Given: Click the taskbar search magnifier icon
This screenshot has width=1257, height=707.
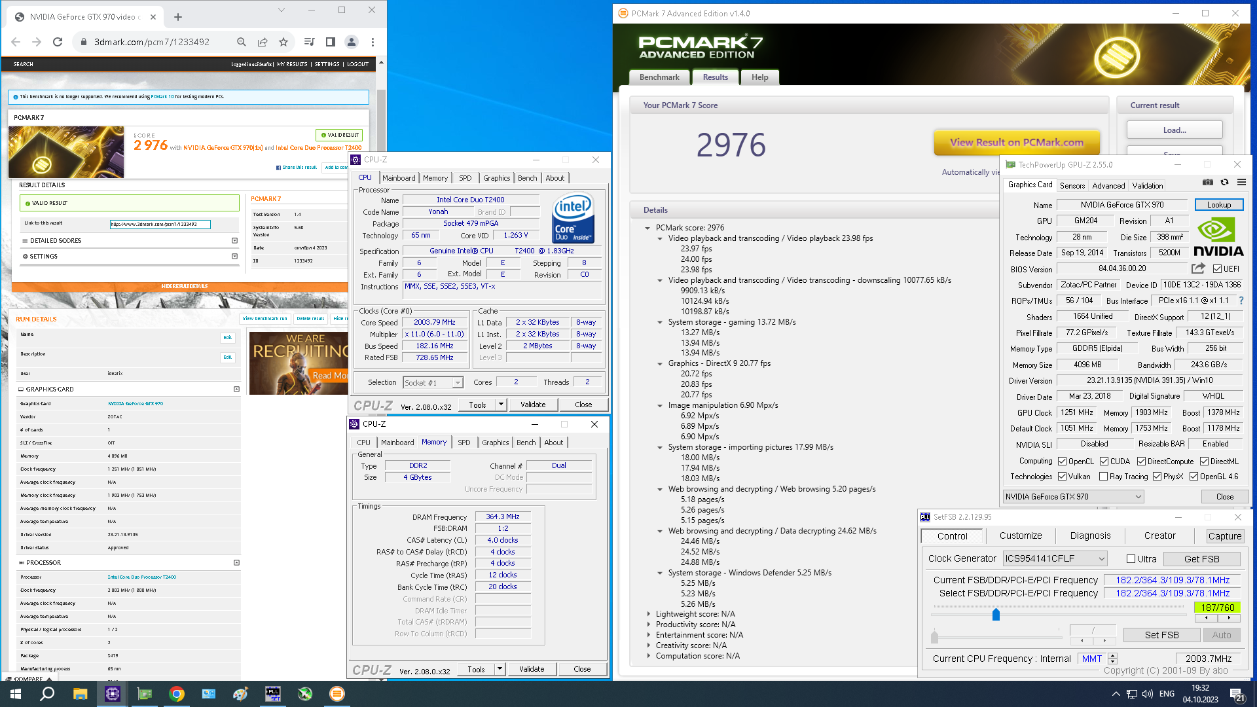Looking at the screenshot, I should [47, 694].
